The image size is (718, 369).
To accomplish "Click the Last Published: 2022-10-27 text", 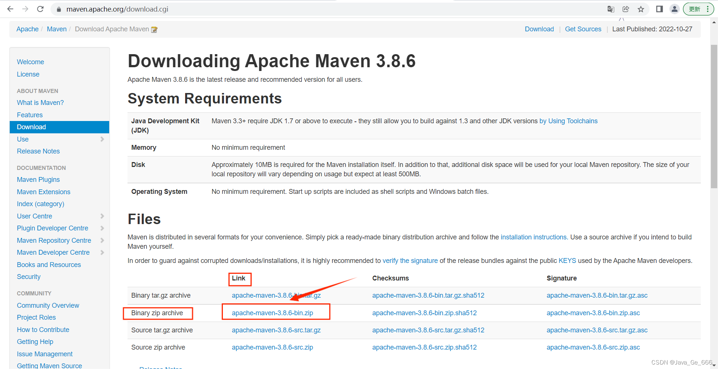I will click(652, 29).
